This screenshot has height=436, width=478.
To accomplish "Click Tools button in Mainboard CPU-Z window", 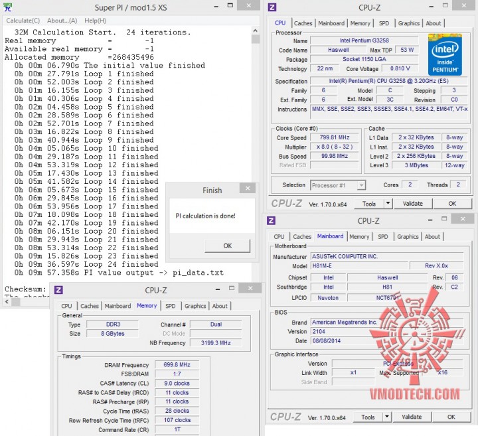I will click(368, 417).
